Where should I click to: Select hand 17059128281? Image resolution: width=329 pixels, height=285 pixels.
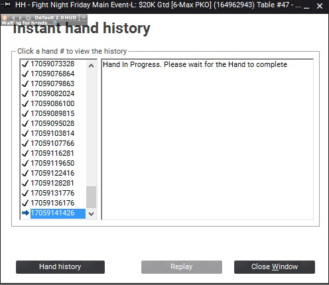[x=52, y=183]
